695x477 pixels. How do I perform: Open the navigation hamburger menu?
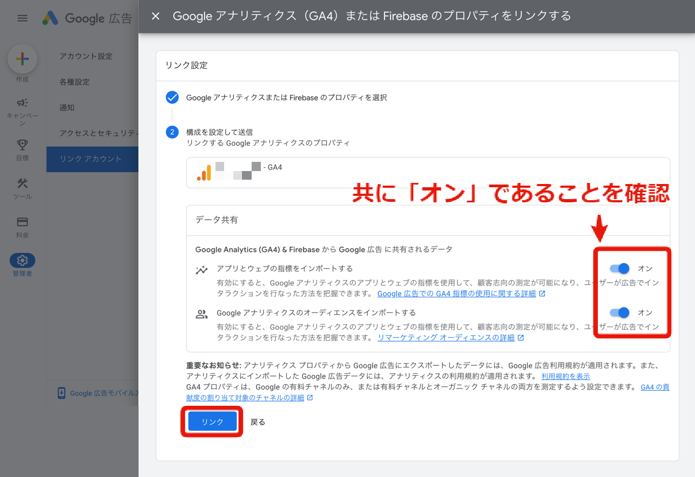tap(22, 18)
